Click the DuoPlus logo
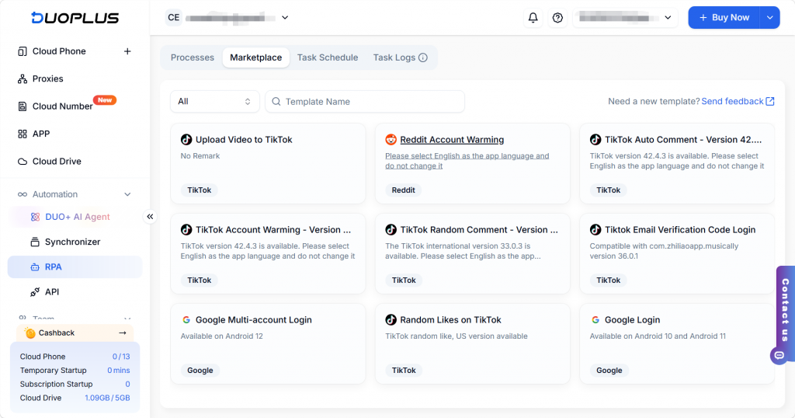This screenshot has height=418, width=795. tap(75, 18)
